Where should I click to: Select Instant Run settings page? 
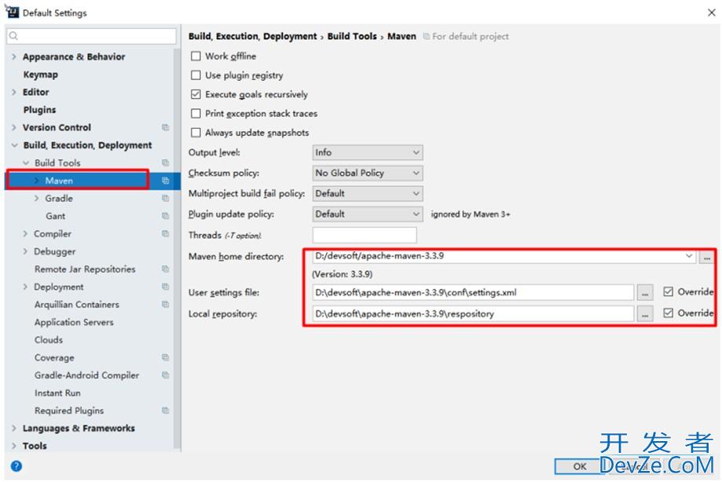(x=57, y=393)
